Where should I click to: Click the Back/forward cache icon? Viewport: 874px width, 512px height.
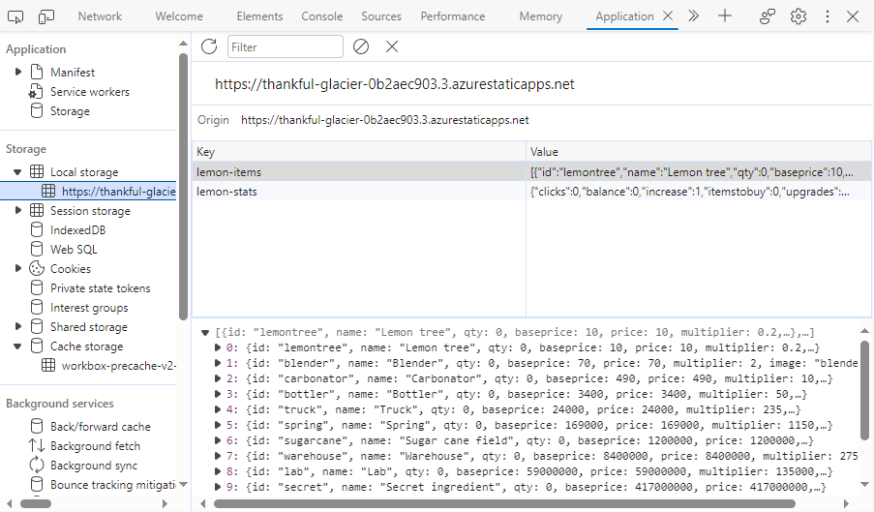click(37, 426)
